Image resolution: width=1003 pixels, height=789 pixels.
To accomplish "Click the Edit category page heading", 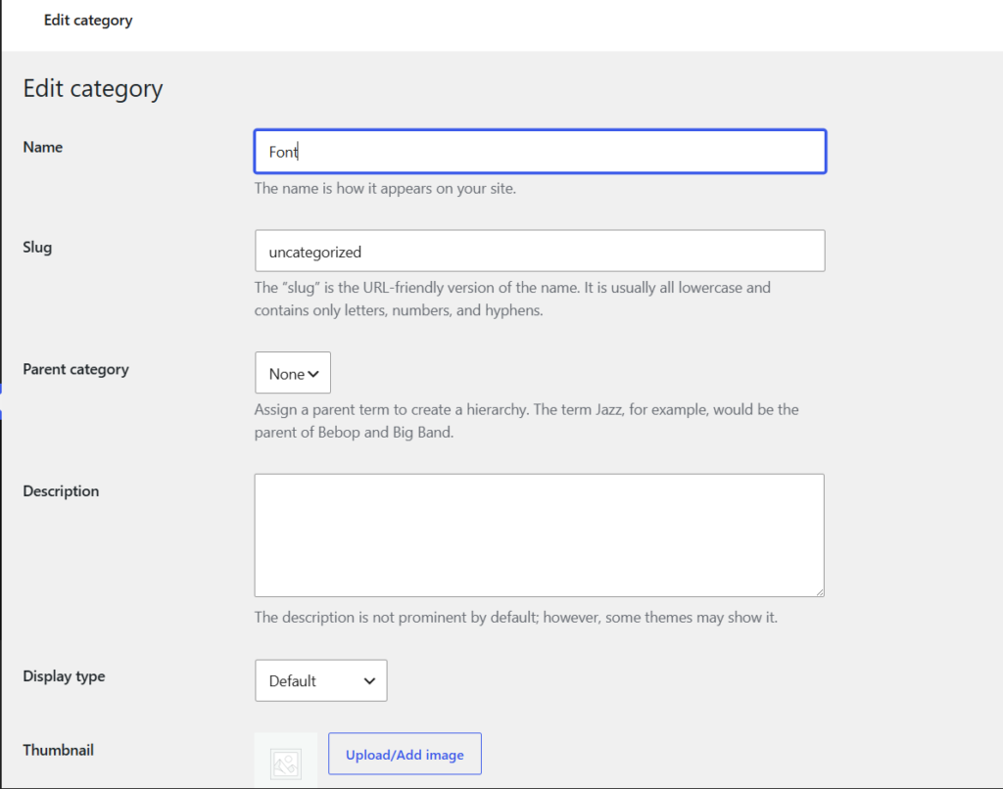I will coord(93,88).
